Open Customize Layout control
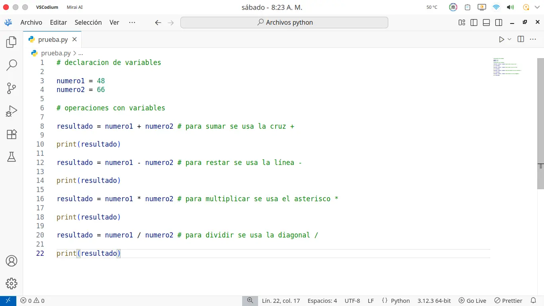 462,23
